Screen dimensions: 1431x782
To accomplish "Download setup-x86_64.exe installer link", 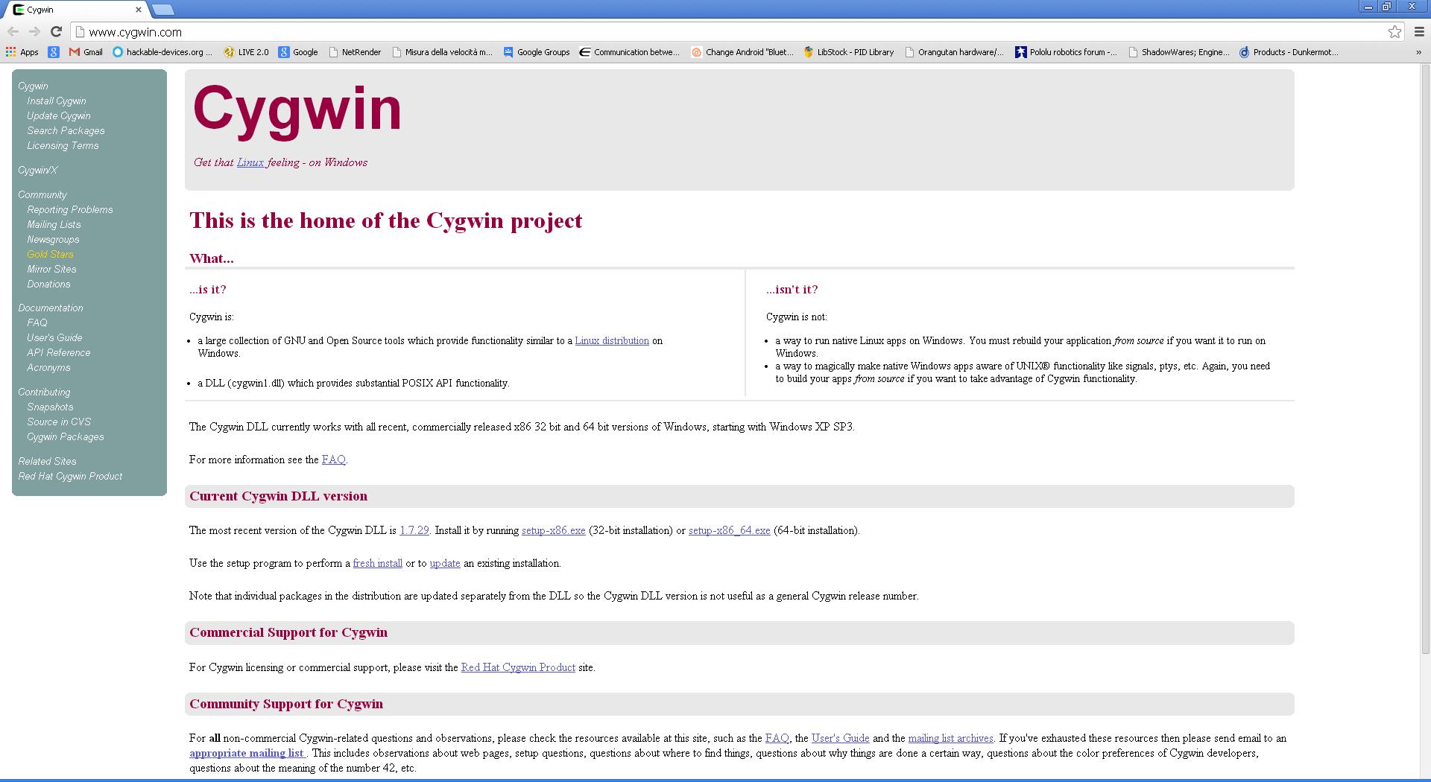I will 729,531.
